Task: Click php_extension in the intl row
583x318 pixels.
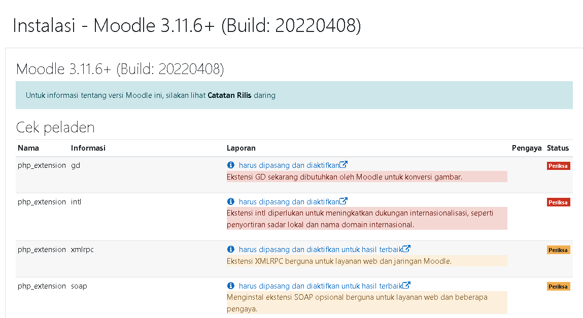Action: click(42, 202)
